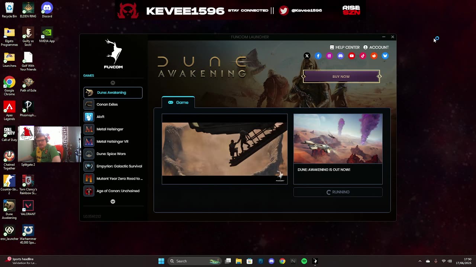Screen dimensions: 476x267
Task: Select Aloft in the games list
Action: tap(113, 117)
